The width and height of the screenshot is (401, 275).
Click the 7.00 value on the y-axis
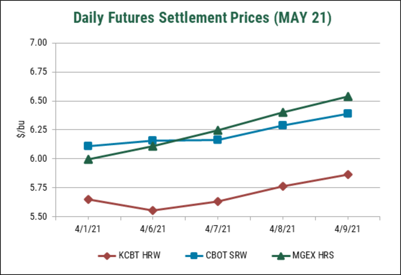click(x=39, y=43)
